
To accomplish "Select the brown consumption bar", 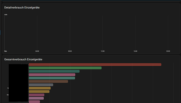I will [48, 81].
